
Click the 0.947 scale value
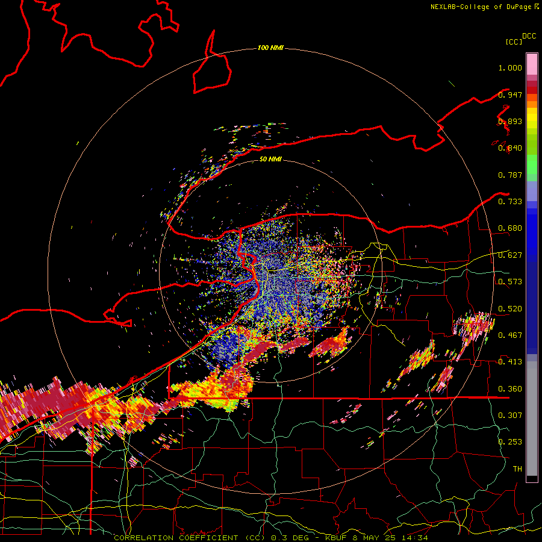(510, 95)
